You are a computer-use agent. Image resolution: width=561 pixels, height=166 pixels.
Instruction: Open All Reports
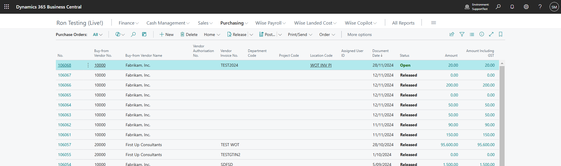pos(403,23)
